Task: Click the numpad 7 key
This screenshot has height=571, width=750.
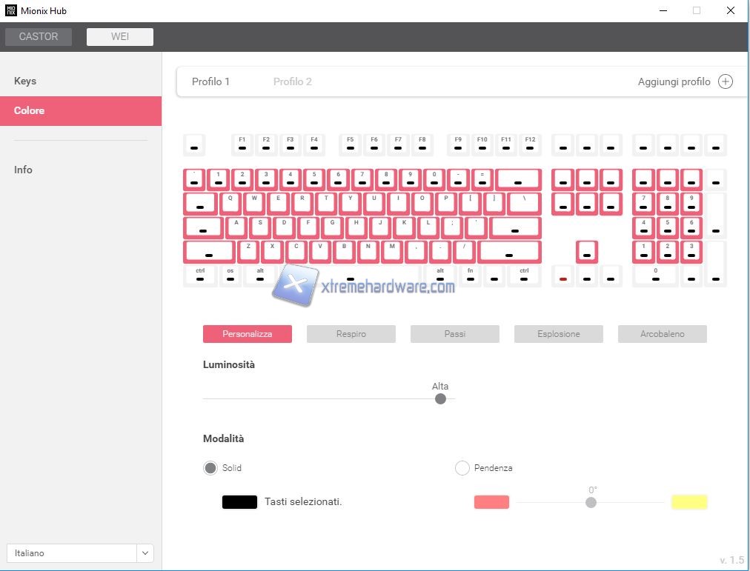Action: click(643, 203)
